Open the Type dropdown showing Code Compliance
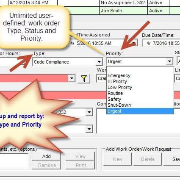180x180 pixels. pyautogui.click(x=99, y=62)
